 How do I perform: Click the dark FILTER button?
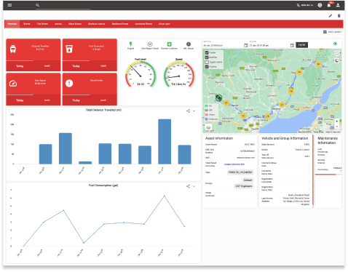tap(302, 45)
